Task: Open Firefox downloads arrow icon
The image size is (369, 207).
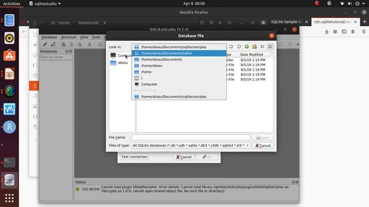Action: [327, 32]
